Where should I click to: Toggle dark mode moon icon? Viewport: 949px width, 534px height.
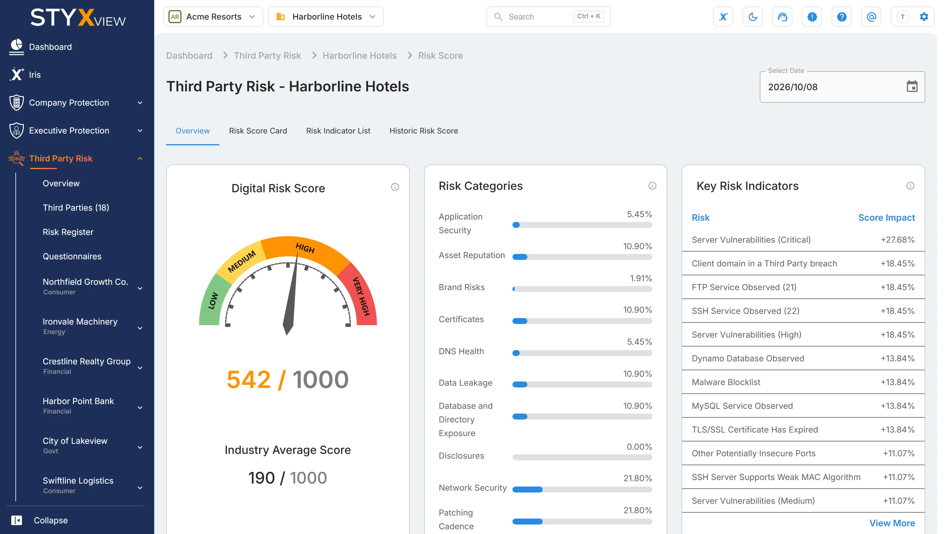click(753, 17)
